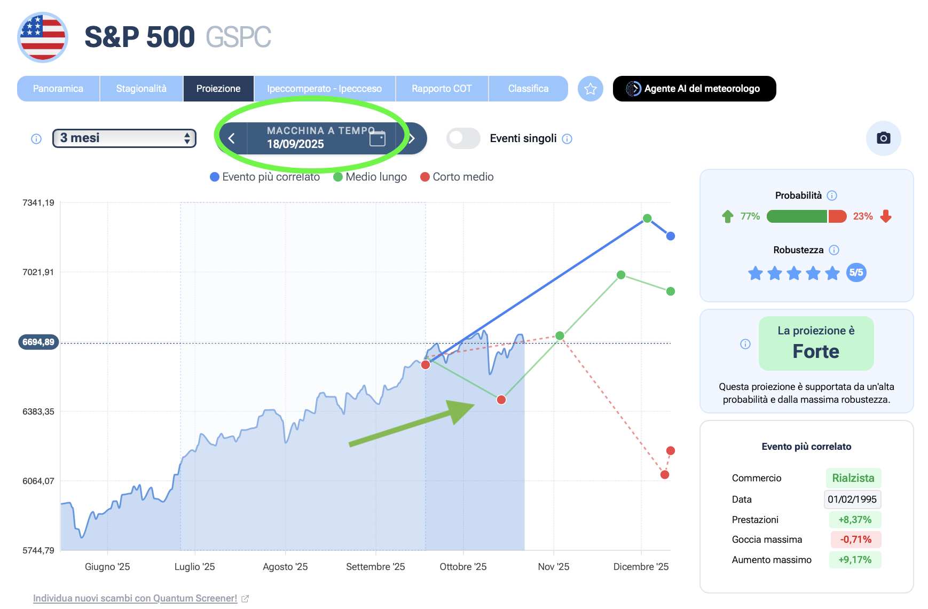This screenshot has height=609, width=928.
Task: Toggle Medio lungo legend series
Action: pos(370,177)
